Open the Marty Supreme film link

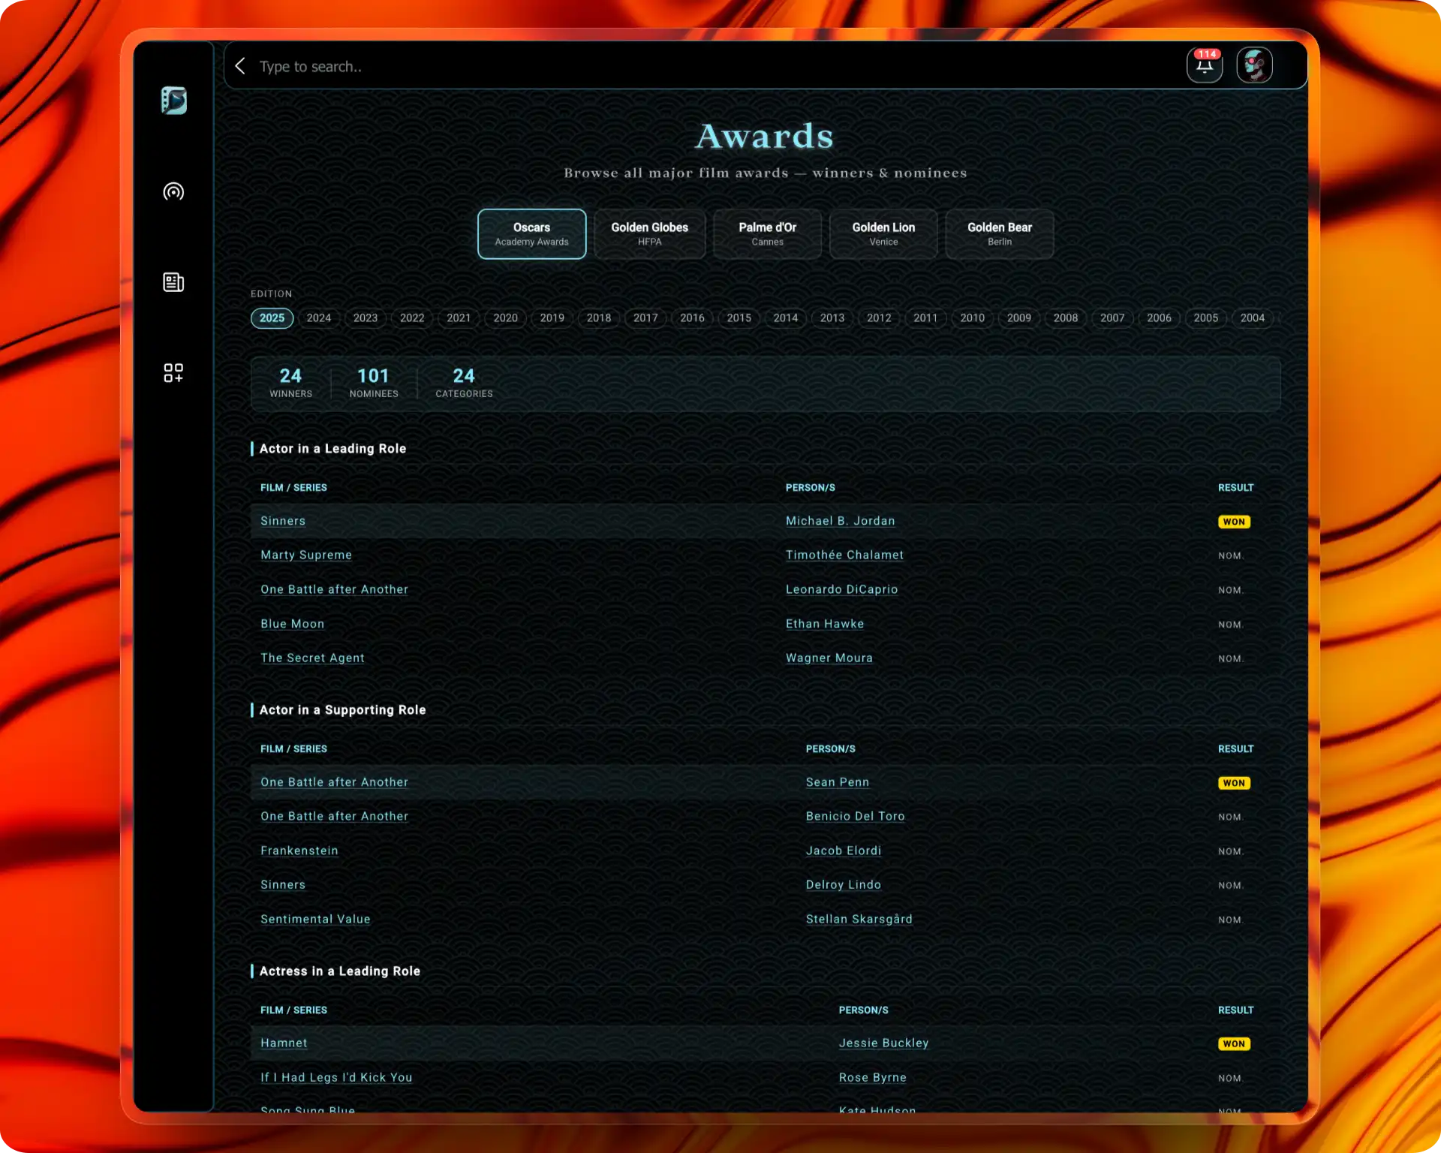(x=306, y=555)
